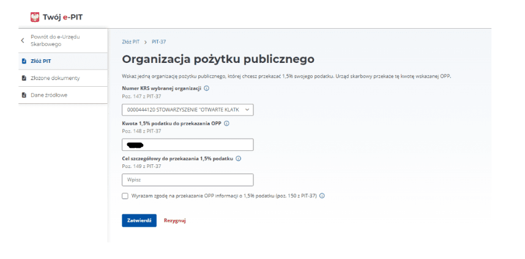Click the file icon beside Dane źródłowe
The height and width of the screenshot is (259, 525).
[x=24, y=95]
